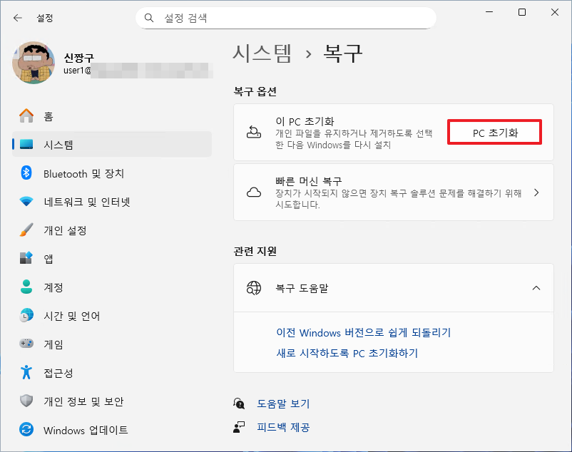Open the paintbrush 개인 설정 icon
The image size is (572, 452).
click(26, 230)
